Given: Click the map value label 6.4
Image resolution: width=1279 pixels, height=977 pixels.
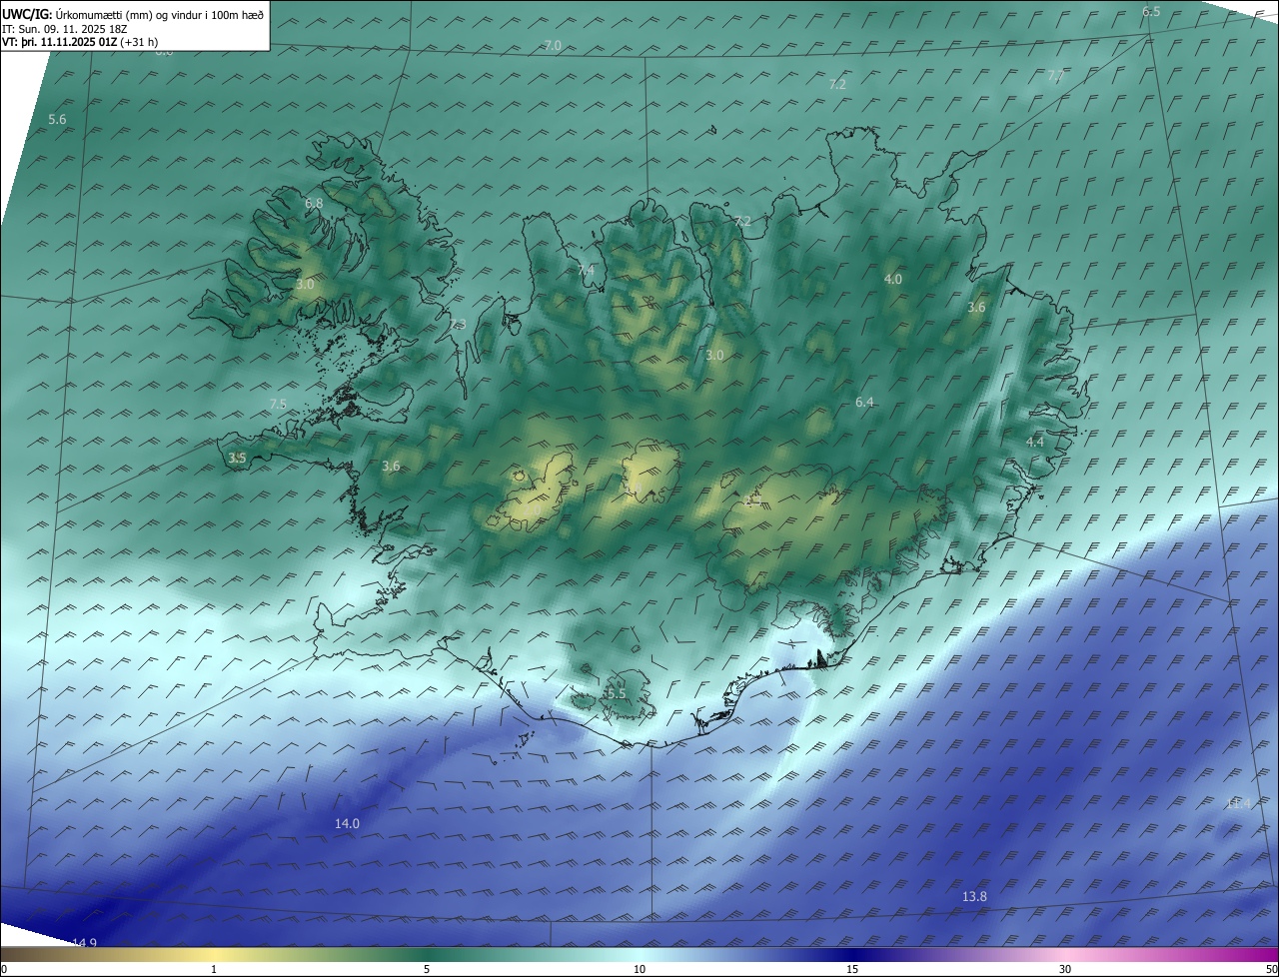Looking at the screenshot, I should click(864, 402).
